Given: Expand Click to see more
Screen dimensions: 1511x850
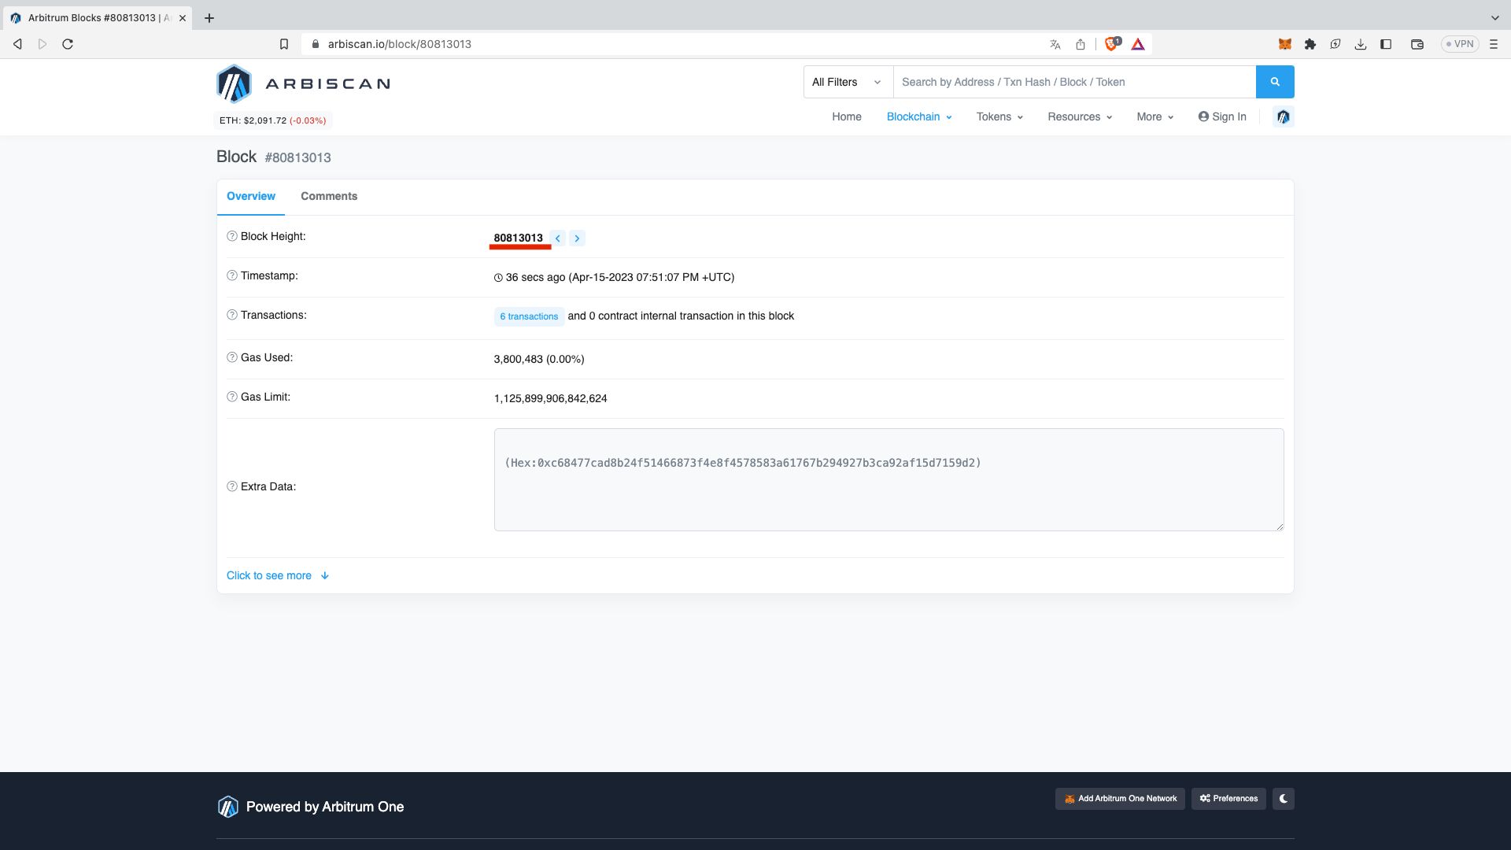Looking at the screenshot, I should [278, 575].
